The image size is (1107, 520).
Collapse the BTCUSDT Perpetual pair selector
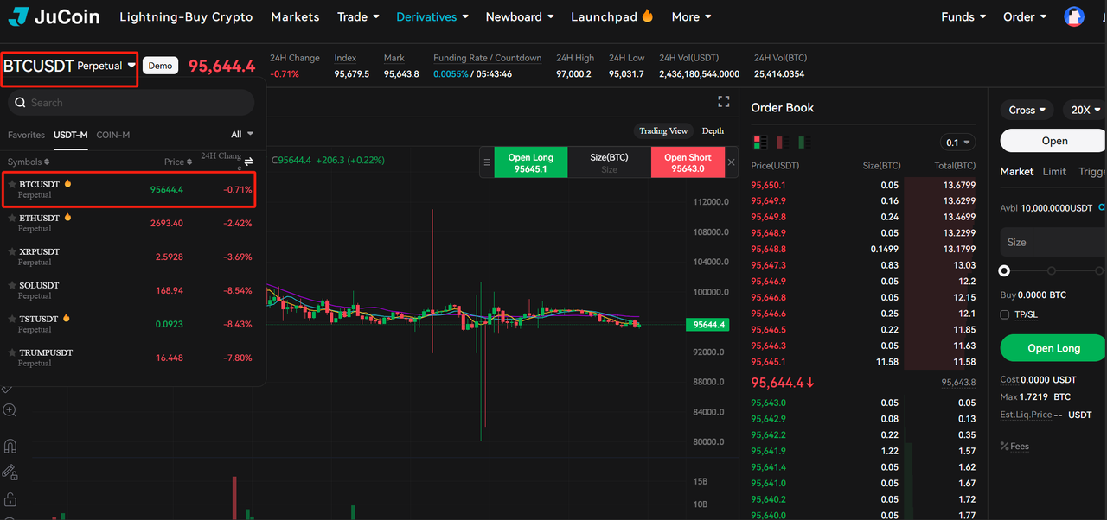click(70, 66)
